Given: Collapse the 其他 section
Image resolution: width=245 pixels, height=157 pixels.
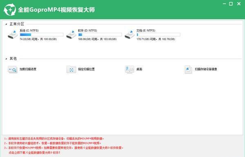Looking at the screenshot, I should click(6, 59).
